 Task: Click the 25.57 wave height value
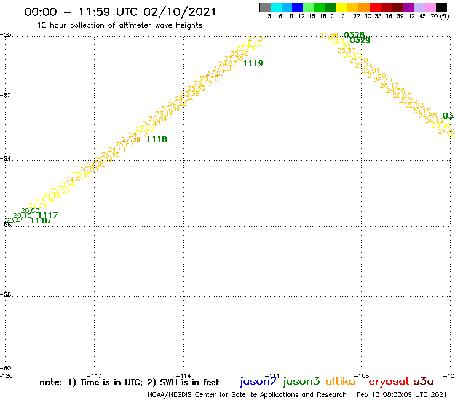pos(346,50)
